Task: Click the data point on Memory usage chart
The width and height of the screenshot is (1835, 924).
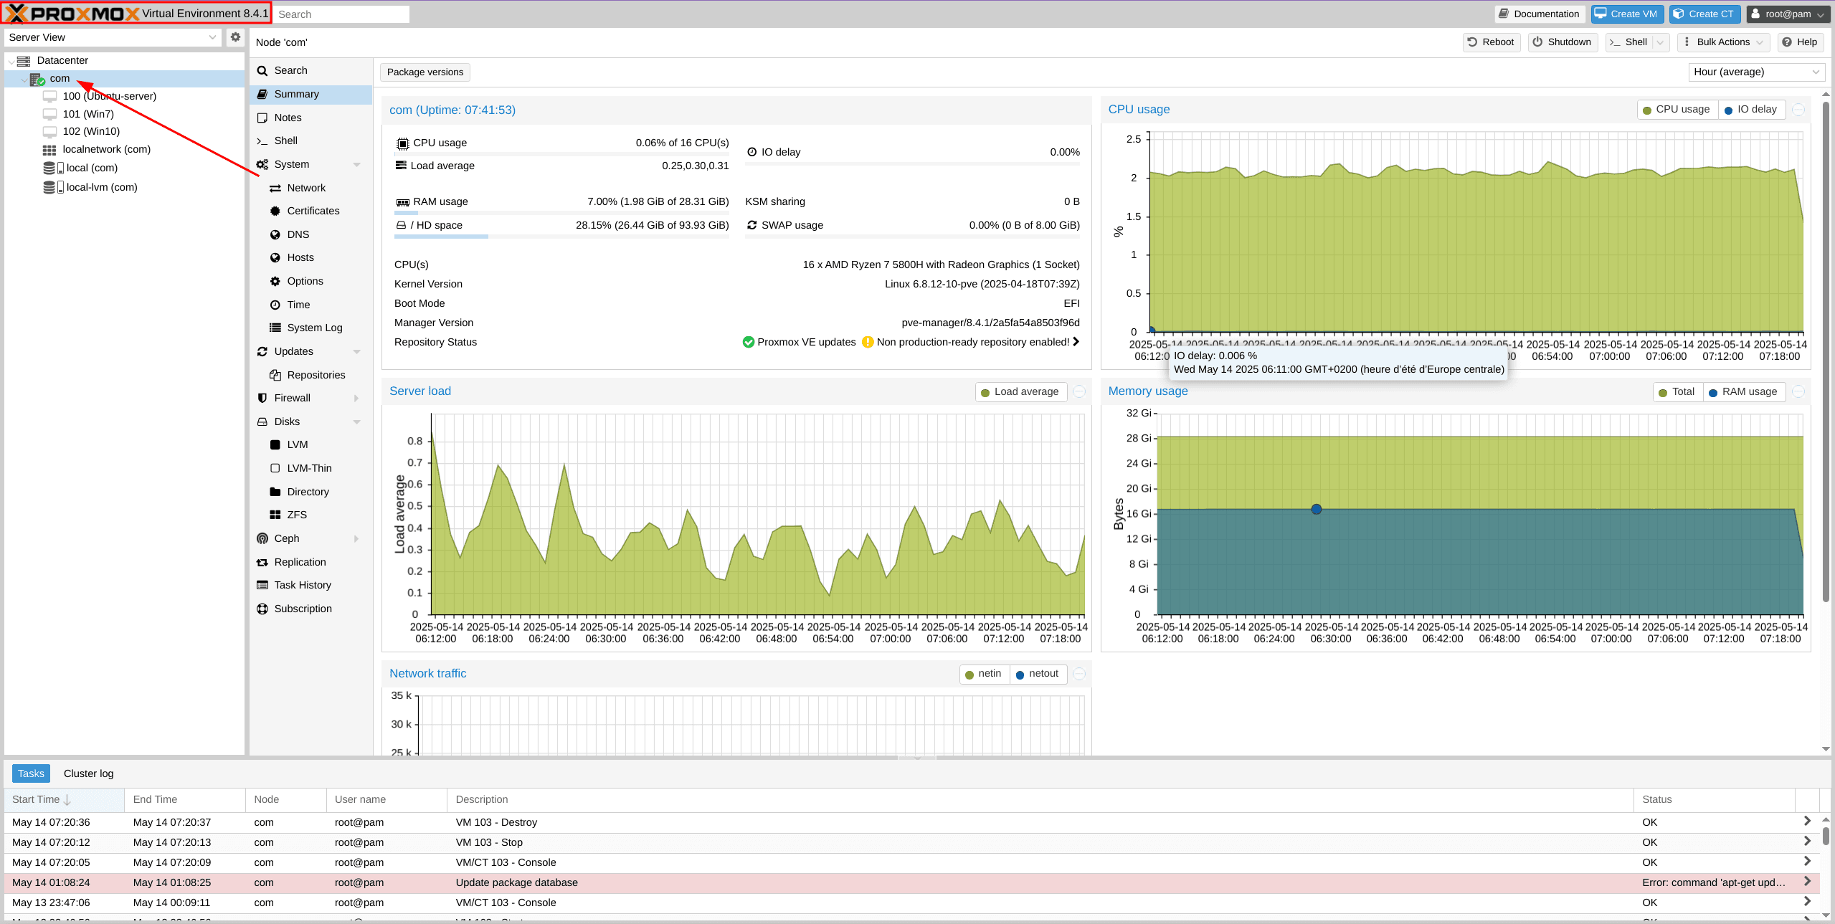Action: coord(1316,509)
